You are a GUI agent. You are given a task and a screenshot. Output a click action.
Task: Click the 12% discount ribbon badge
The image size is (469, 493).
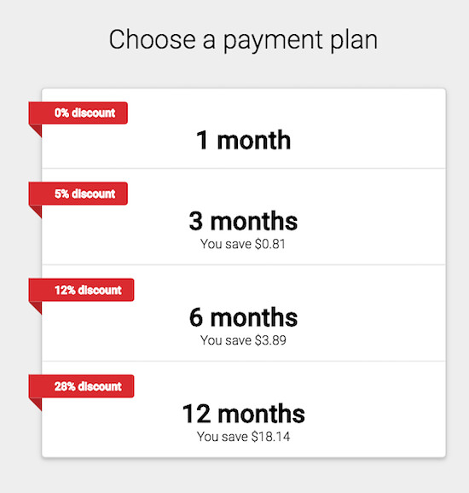(x=81, y=290)
